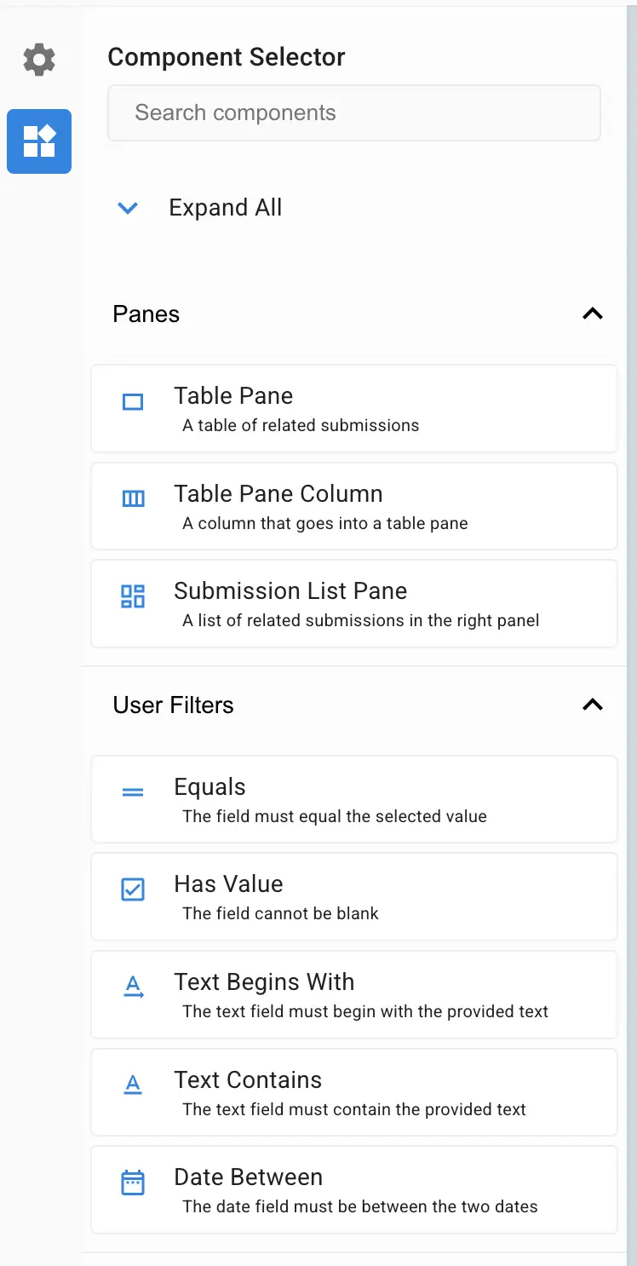The height and width of the screenshot is (1266, 637).
Task: Open the settings gear in the sidebar
Action: [x=38, y=60]
